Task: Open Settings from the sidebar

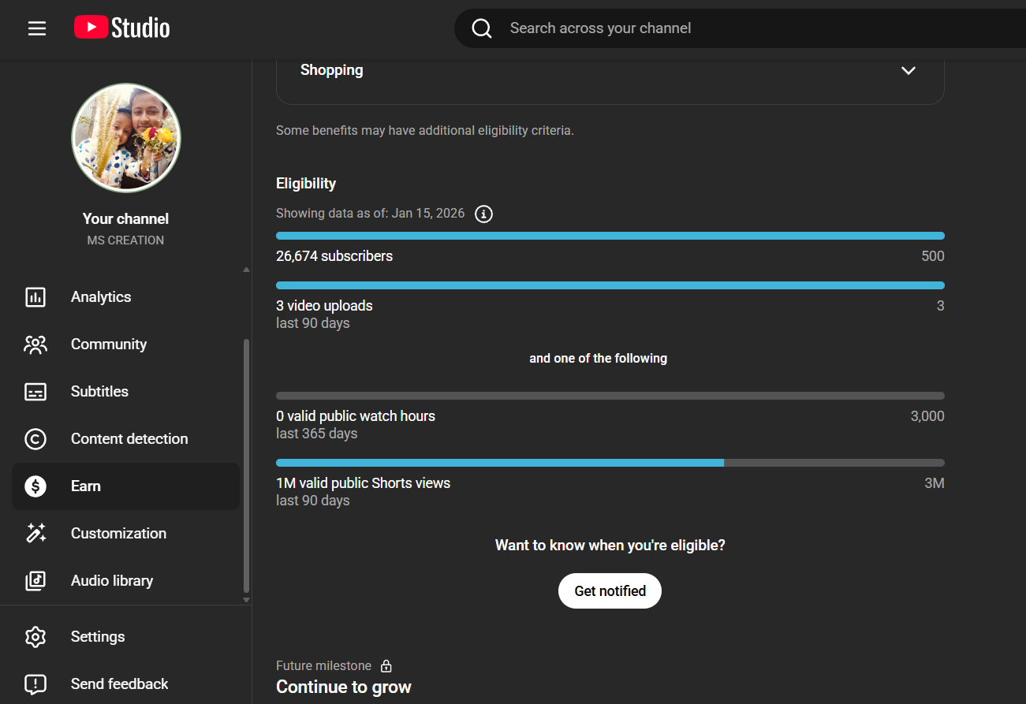Action: 98,636
